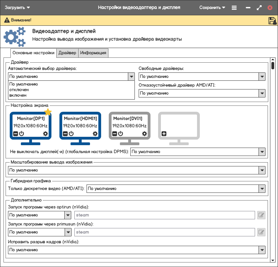
Task: Click the primusrun steam input field
Action: click(x=165, y=232)
